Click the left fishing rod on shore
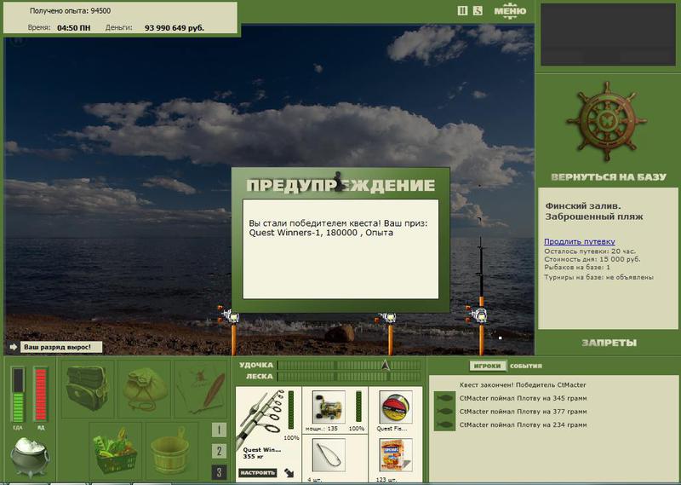Viewport: 681px width, 485px height. point(232,331)
